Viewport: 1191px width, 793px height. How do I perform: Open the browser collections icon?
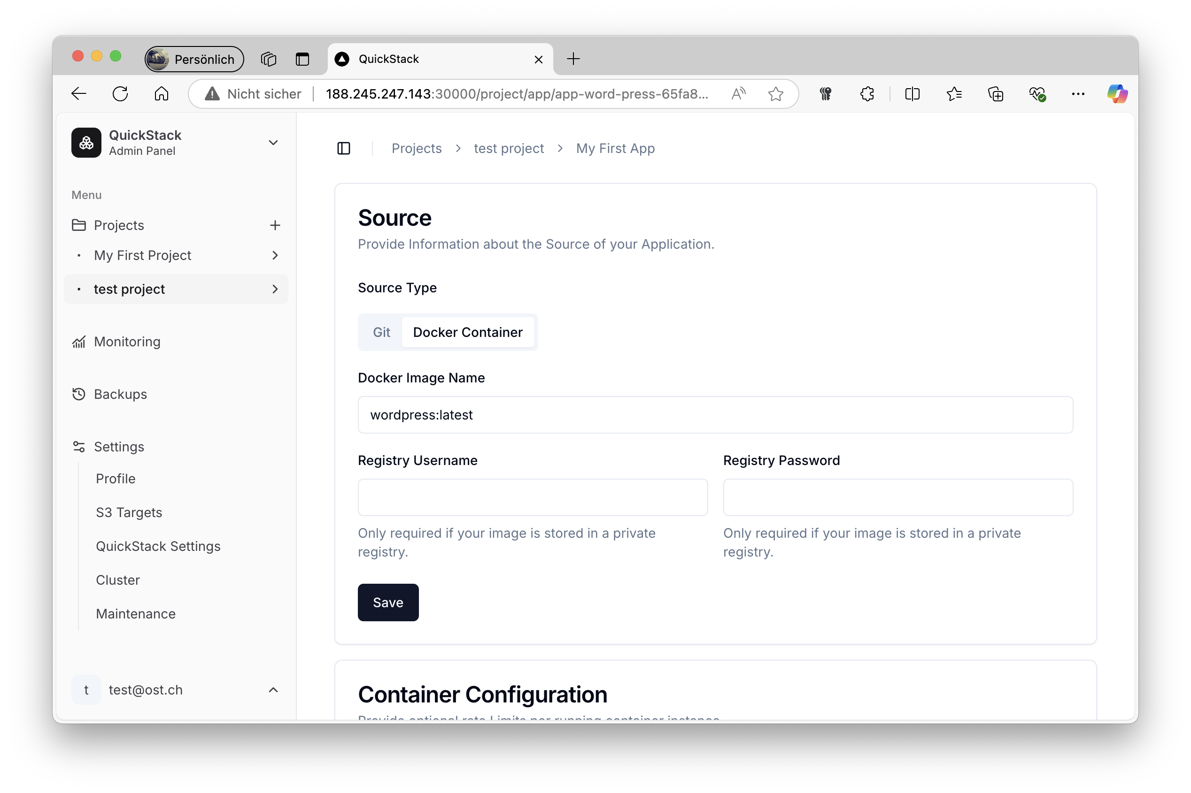(x=995, y=93)
